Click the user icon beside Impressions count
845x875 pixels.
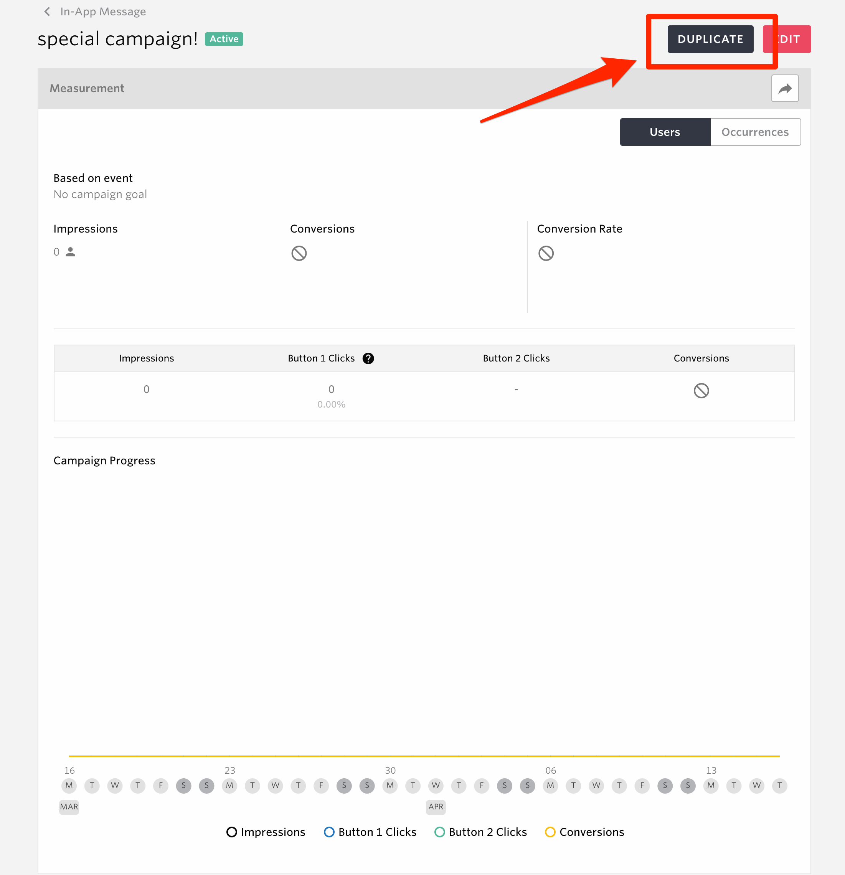tap(71, 252)
